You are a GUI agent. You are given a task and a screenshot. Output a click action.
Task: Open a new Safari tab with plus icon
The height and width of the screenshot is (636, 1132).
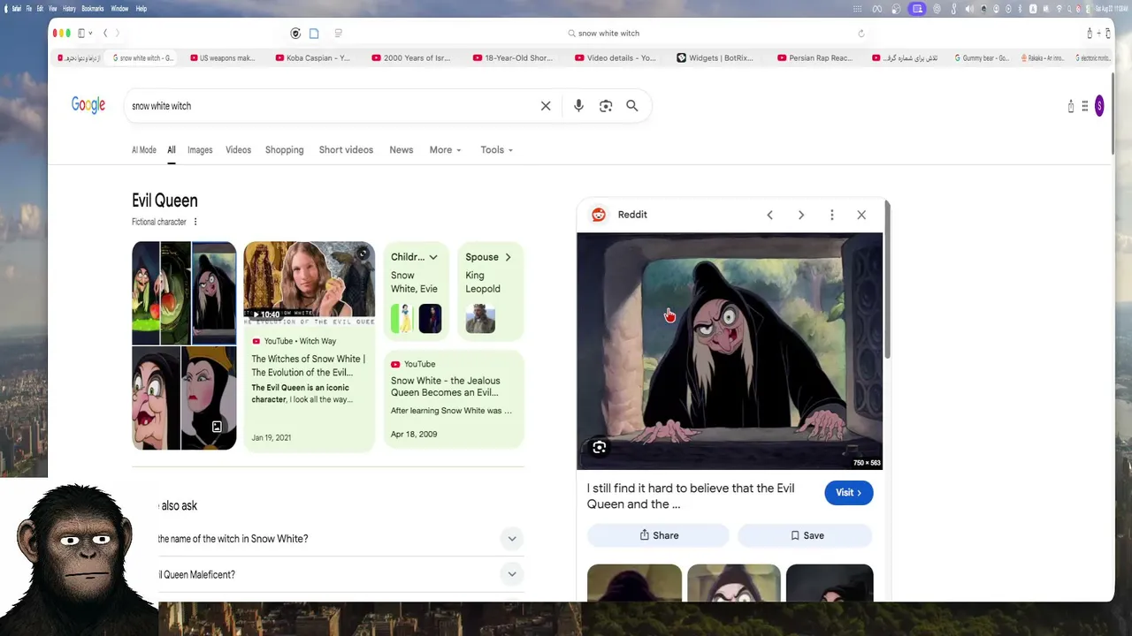(1099, 34)
